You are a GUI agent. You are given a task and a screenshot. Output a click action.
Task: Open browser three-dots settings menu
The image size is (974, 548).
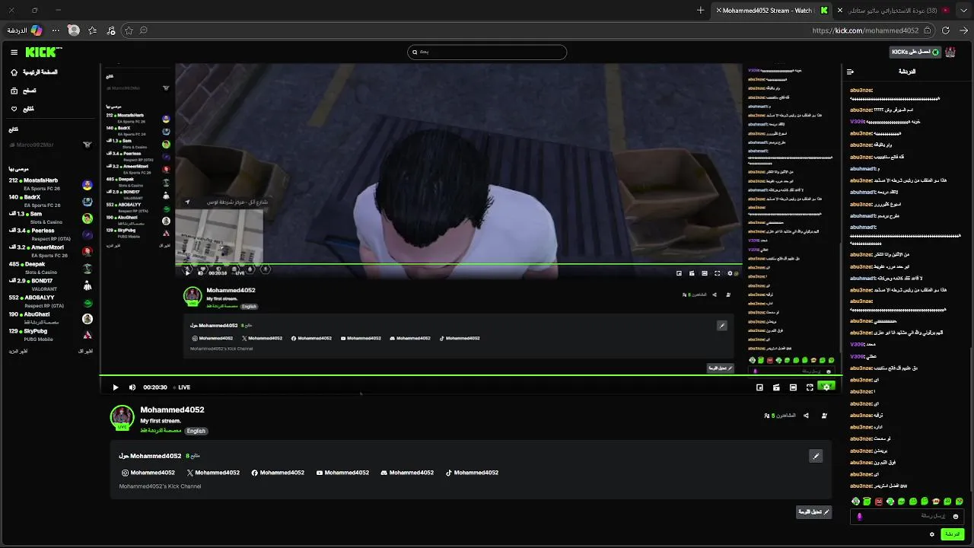(56, 30)
